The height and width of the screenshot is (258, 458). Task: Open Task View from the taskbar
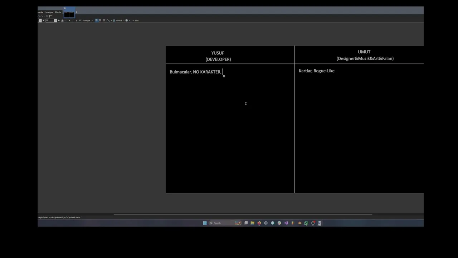tap(246, 223)
